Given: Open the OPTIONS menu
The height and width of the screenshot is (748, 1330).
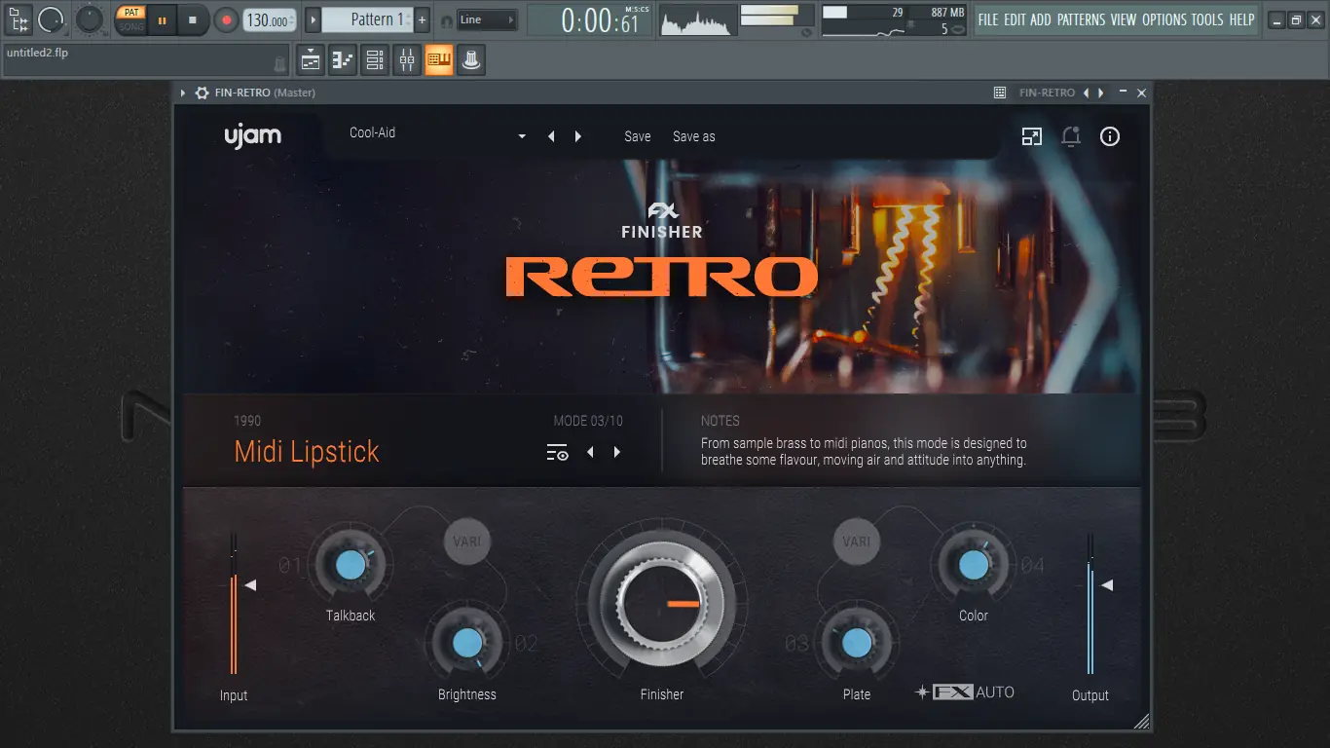Looking at the screenshot, I should click(x=1164, y=19).
